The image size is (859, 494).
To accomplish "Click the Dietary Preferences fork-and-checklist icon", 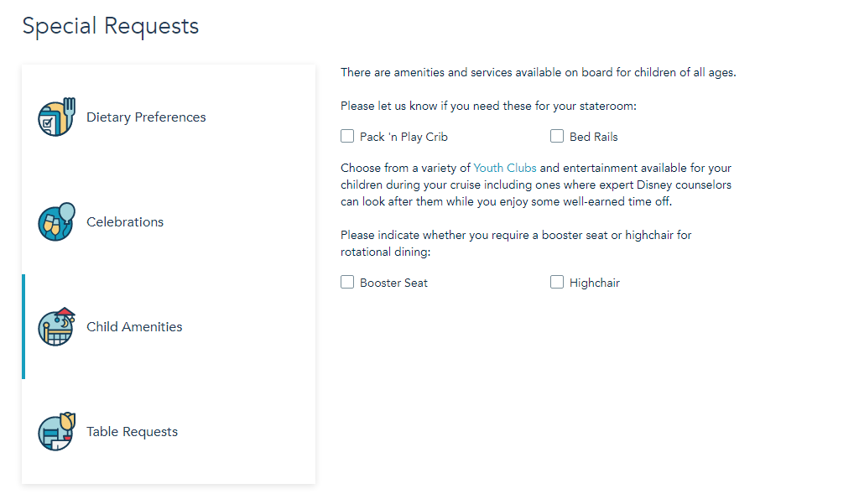I will coord(56,117).
